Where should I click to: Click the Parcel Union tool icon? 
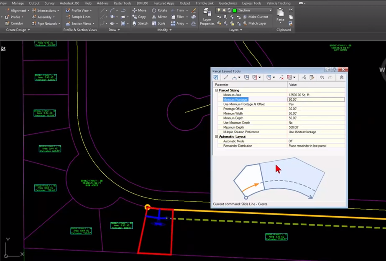coord(289,77)
